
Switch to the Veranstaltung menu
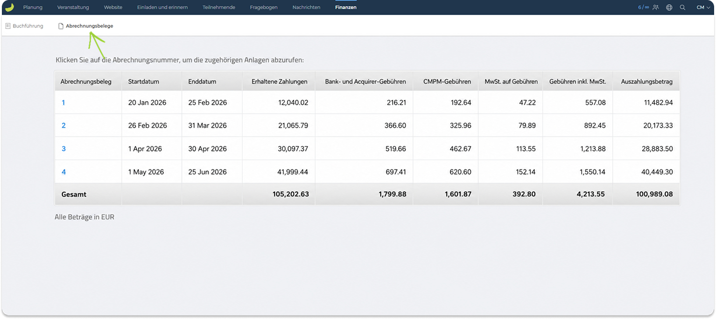tap(73, 7)
